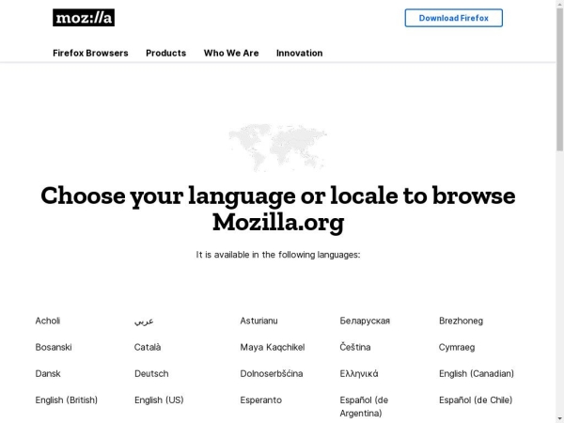Open the Innovation menu
This screenshot has height=423, width=564.
pyautogui.click(x=299, y=53)
